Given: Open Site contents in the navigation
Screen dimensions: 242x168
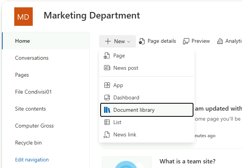Looking at the screenshot, I should pyautogui.click(x=30, y=109).
